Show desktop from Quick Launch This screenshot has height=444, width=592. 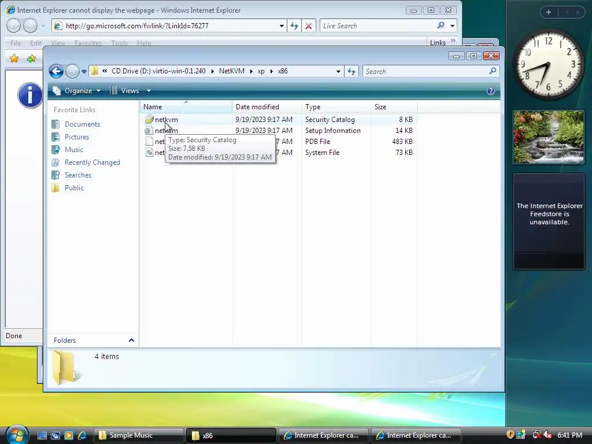click(42, 435)
